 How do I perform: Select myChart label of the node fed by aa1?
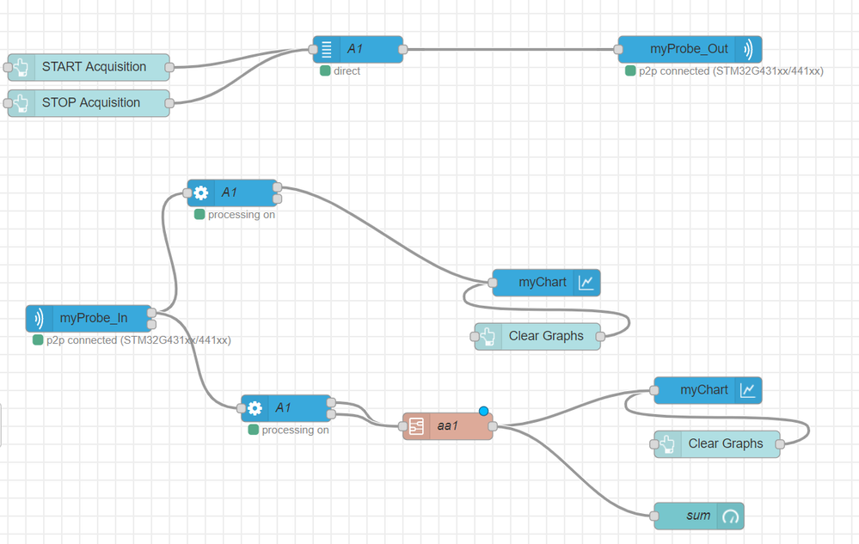[704, 389]
